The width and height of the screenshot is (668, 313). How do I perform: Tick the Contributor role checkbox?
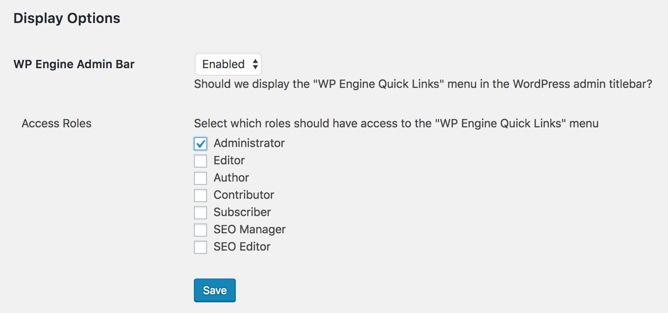[200, 195]
